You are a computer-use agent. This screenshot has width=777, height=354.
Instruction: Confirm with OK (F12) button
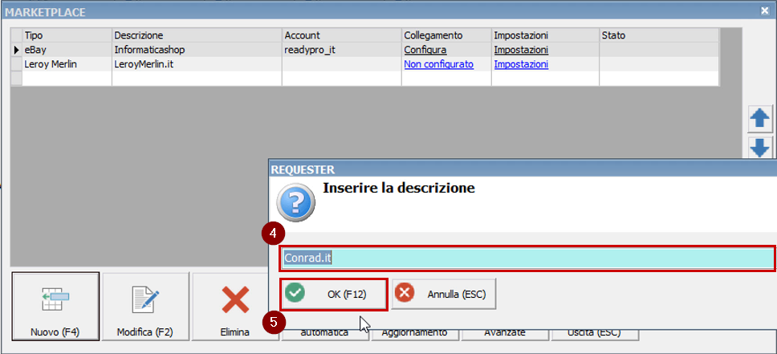click(x=334, y=294)
